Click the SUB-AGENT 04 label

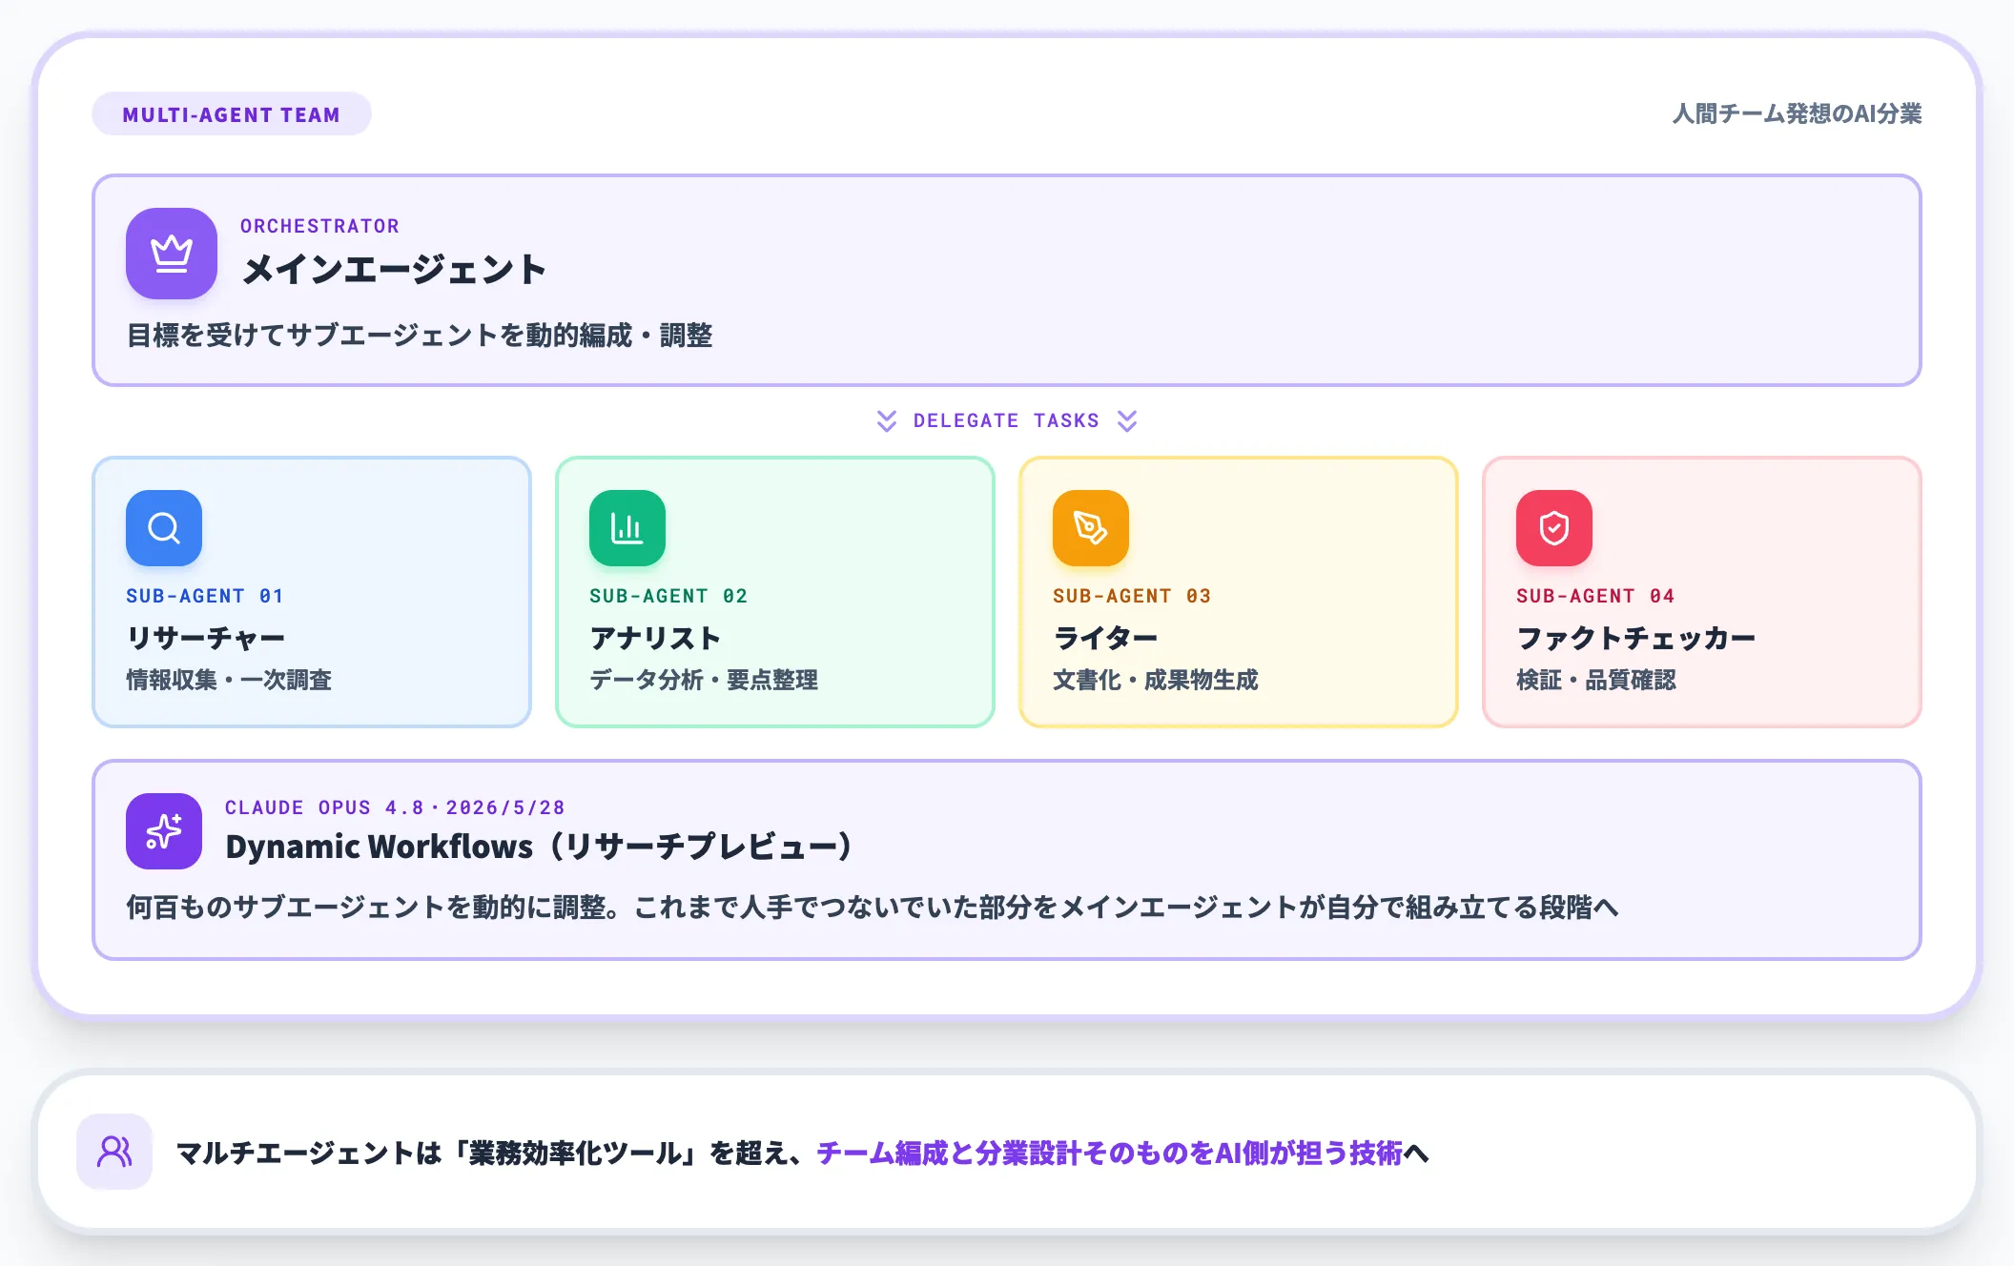pos(1595,596)
